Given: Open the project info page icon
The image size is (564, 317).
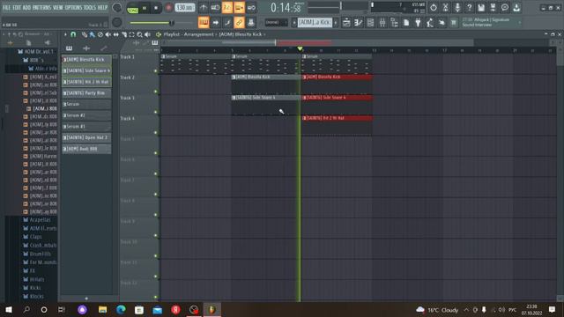Looking at the screenshot, I should [406, 23].
